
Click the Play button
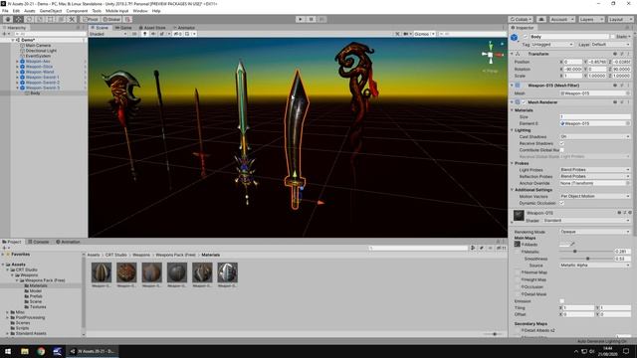[x=301, y=19]
